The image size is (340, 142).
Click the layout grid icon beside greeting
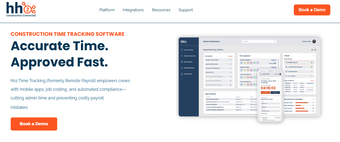[312, 50]
